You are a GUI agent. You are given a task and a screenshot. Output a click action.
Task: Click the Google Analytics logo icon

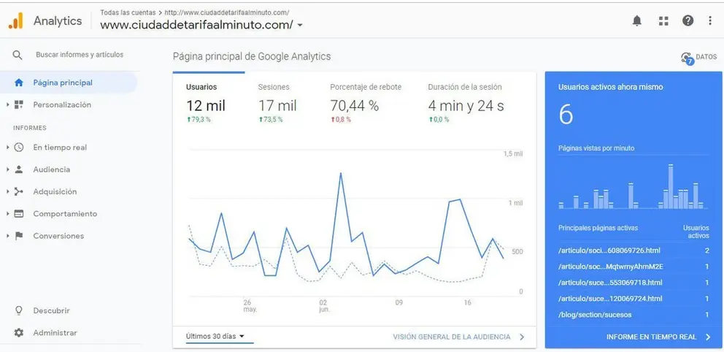pos(16,20)
